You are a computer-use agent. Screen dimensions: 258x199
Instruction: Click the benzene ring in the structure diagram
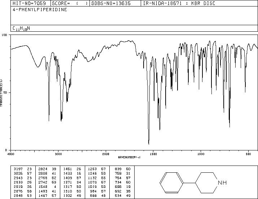click(171, 182)
